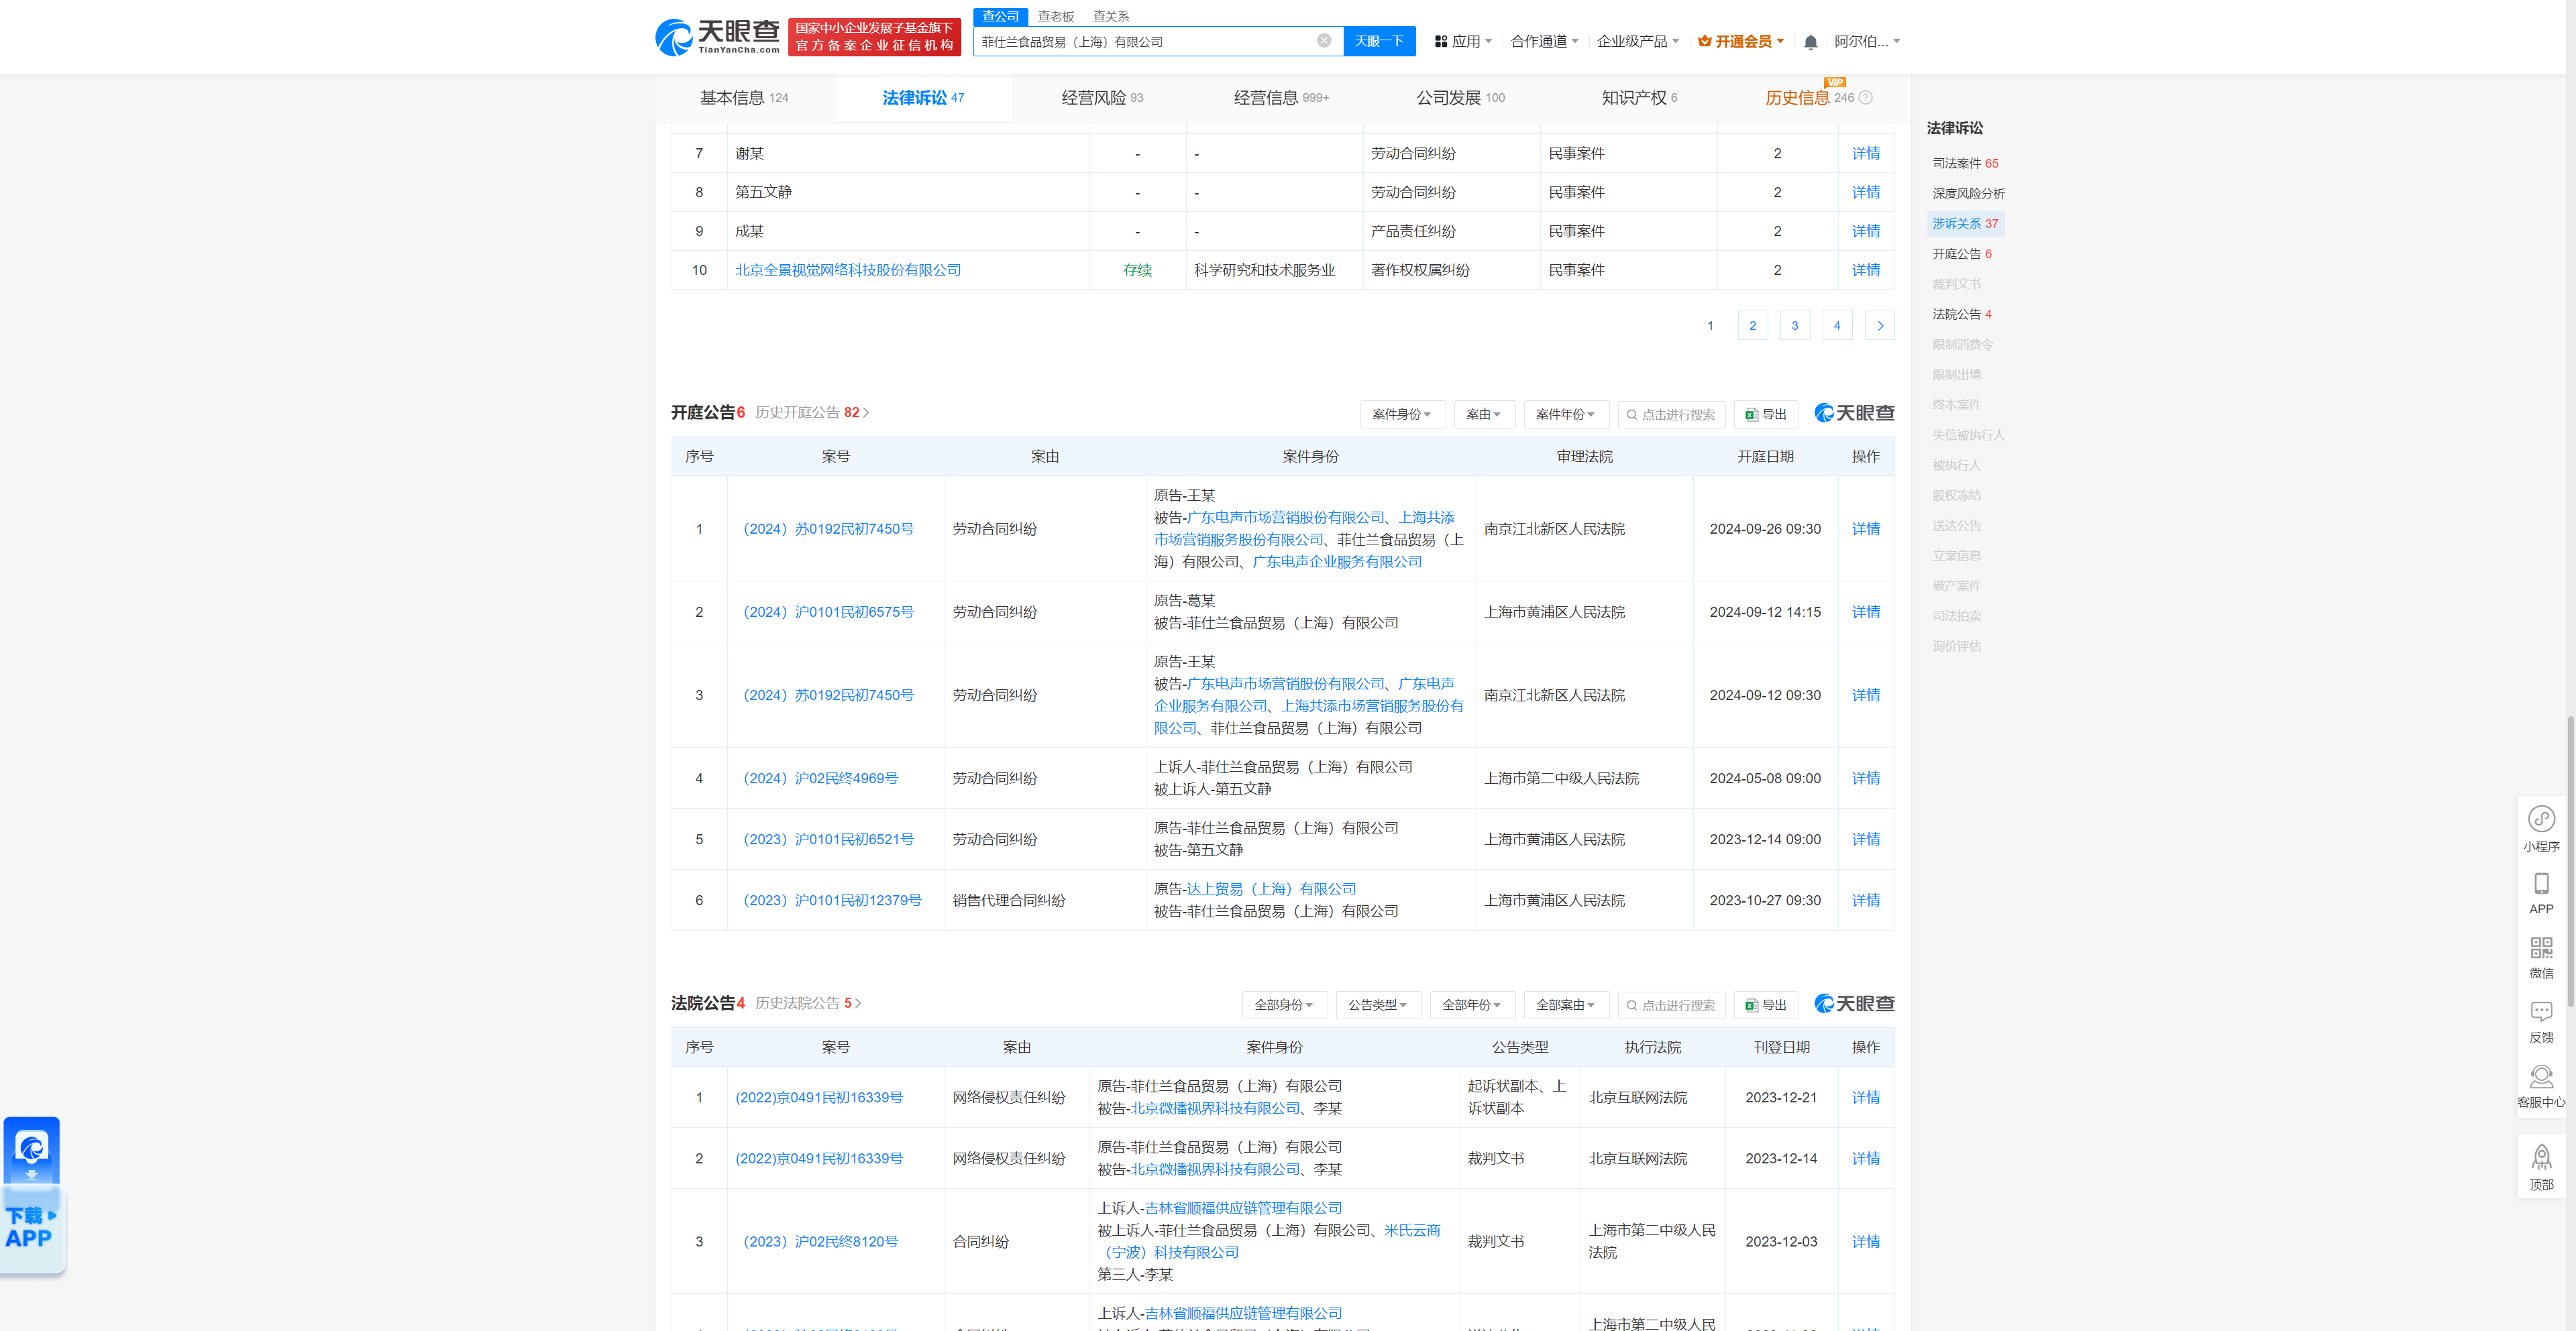The image size is (2576, 1331).
Task: View 详情 for 2023-12-21 court notice
Action: coord(1865,1097)
